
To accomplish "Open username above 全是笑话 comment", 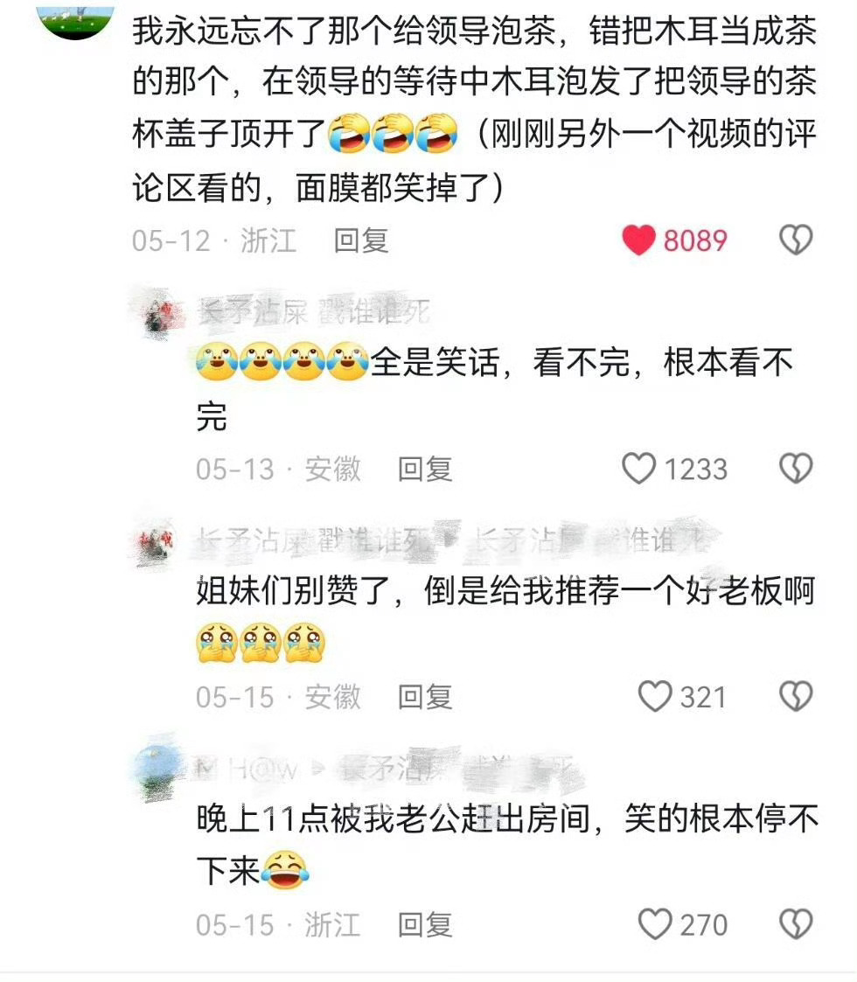I will 314,311.
